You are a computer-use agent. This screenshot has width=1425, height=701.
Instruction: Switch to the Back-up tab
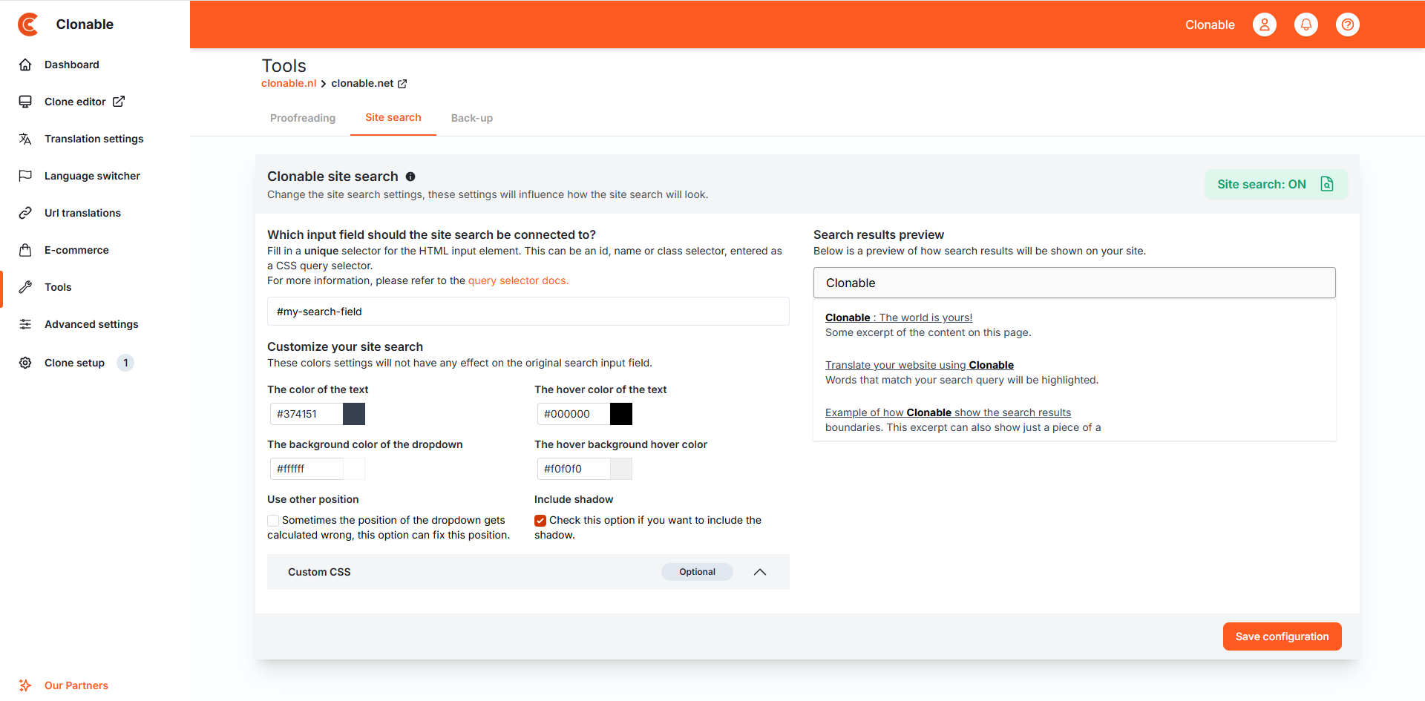[471, 118]
